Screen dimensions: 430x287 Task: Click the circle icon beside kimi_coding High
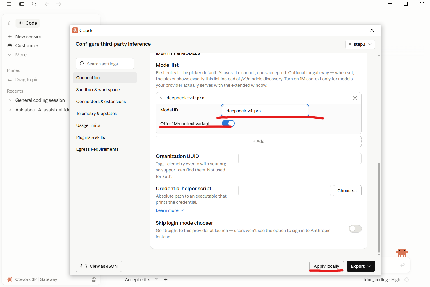[407, 280]
